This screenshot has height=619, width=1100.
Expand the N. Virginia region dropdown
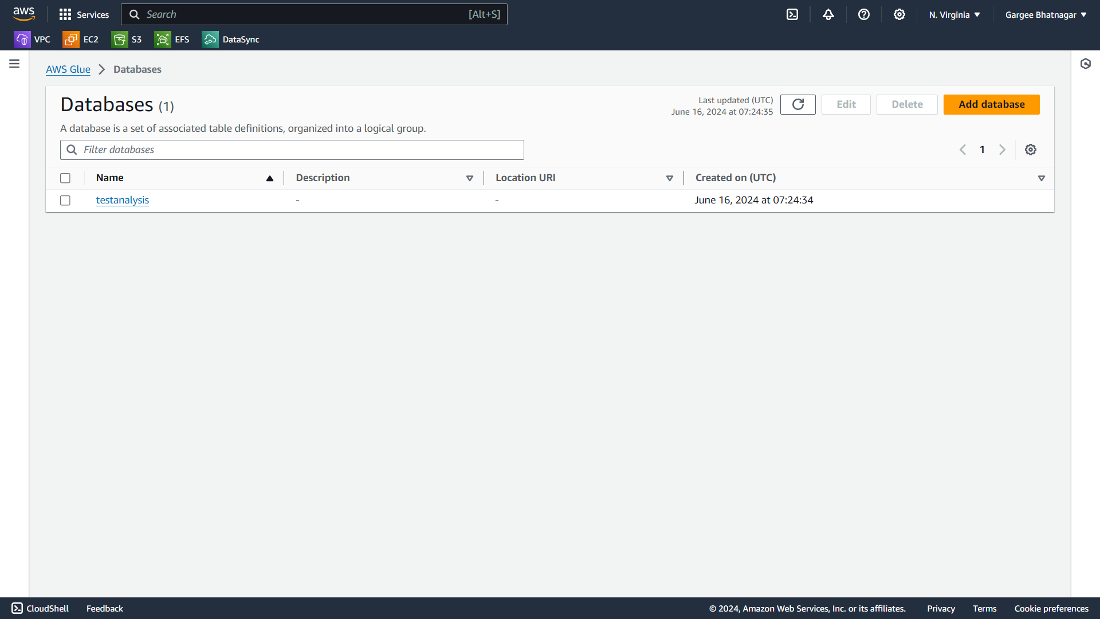pyautogui.click(x=954, y=15)
